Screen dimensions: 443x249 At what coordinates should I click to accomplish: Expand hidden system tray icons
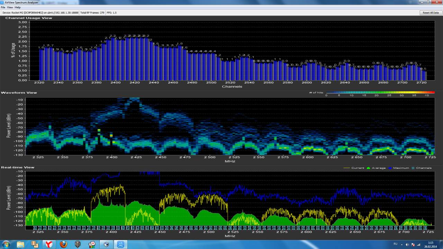click(402, 245)
